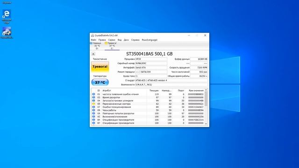Image resolution: width=299 pixels, height=168 pixels.
Task: Click blue status icon of attribute 09
Action: click(x=93, y=110)
